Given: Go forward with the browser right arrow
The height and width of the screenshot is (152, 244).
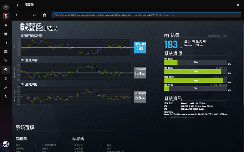Looking at the screenshot, I should (25, 15).
